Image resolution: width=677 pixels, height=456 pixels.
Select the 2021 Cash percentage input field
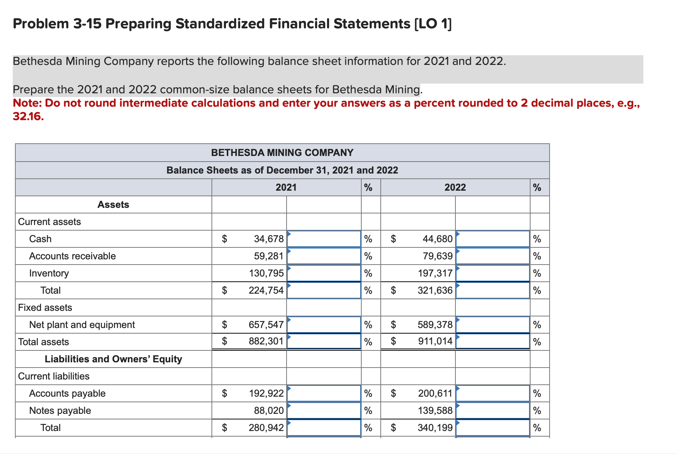(x=324, y=238)
